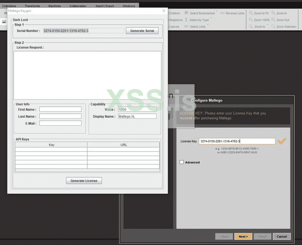The height and width of the screenshot is (245, 302).
Task: Edit the Display Name field
Action: coord(137,116)
